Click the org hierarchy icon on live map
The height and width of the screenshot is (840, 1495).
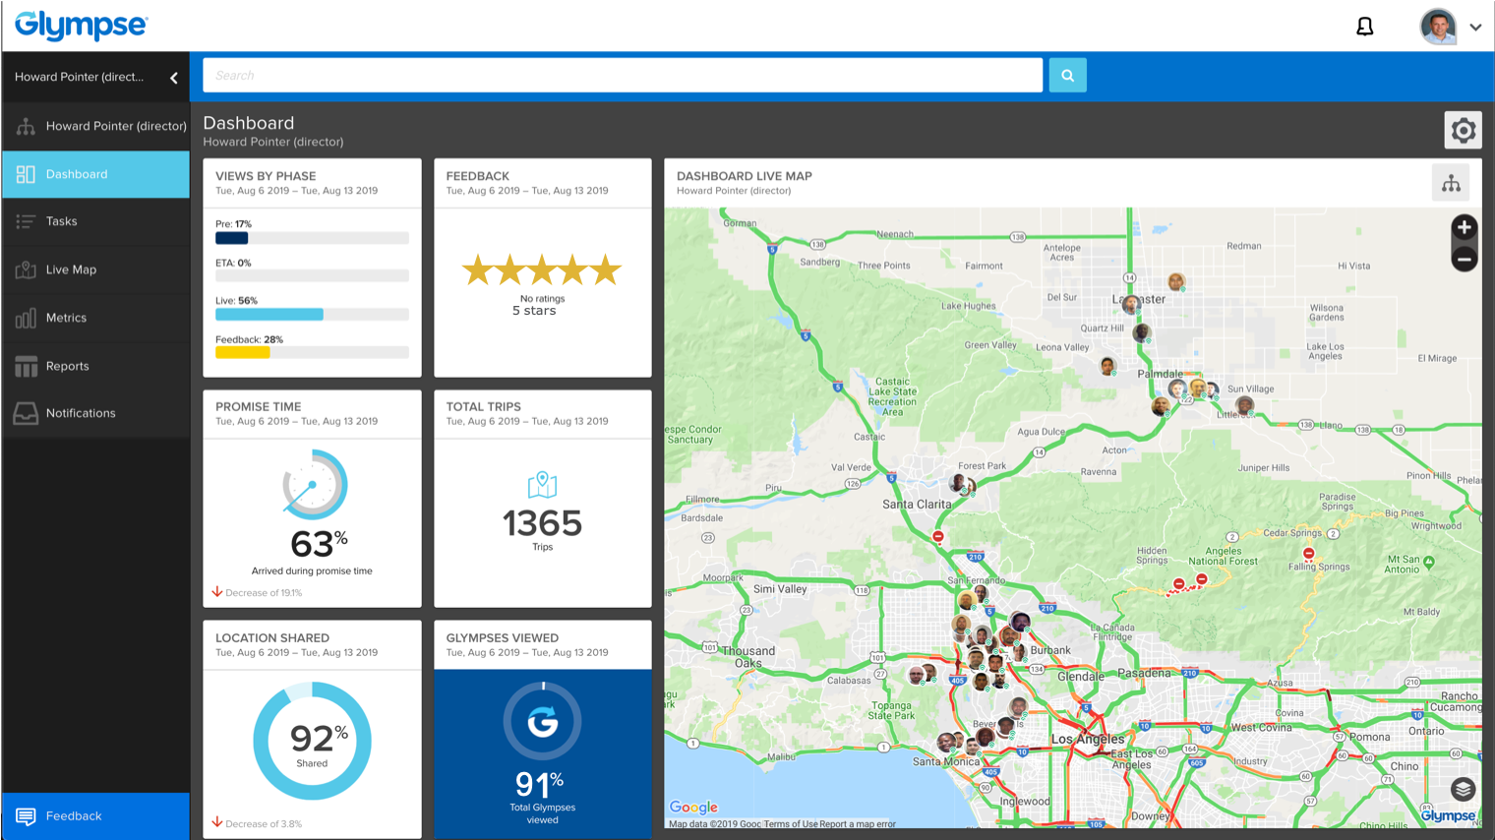point(1451,183)
